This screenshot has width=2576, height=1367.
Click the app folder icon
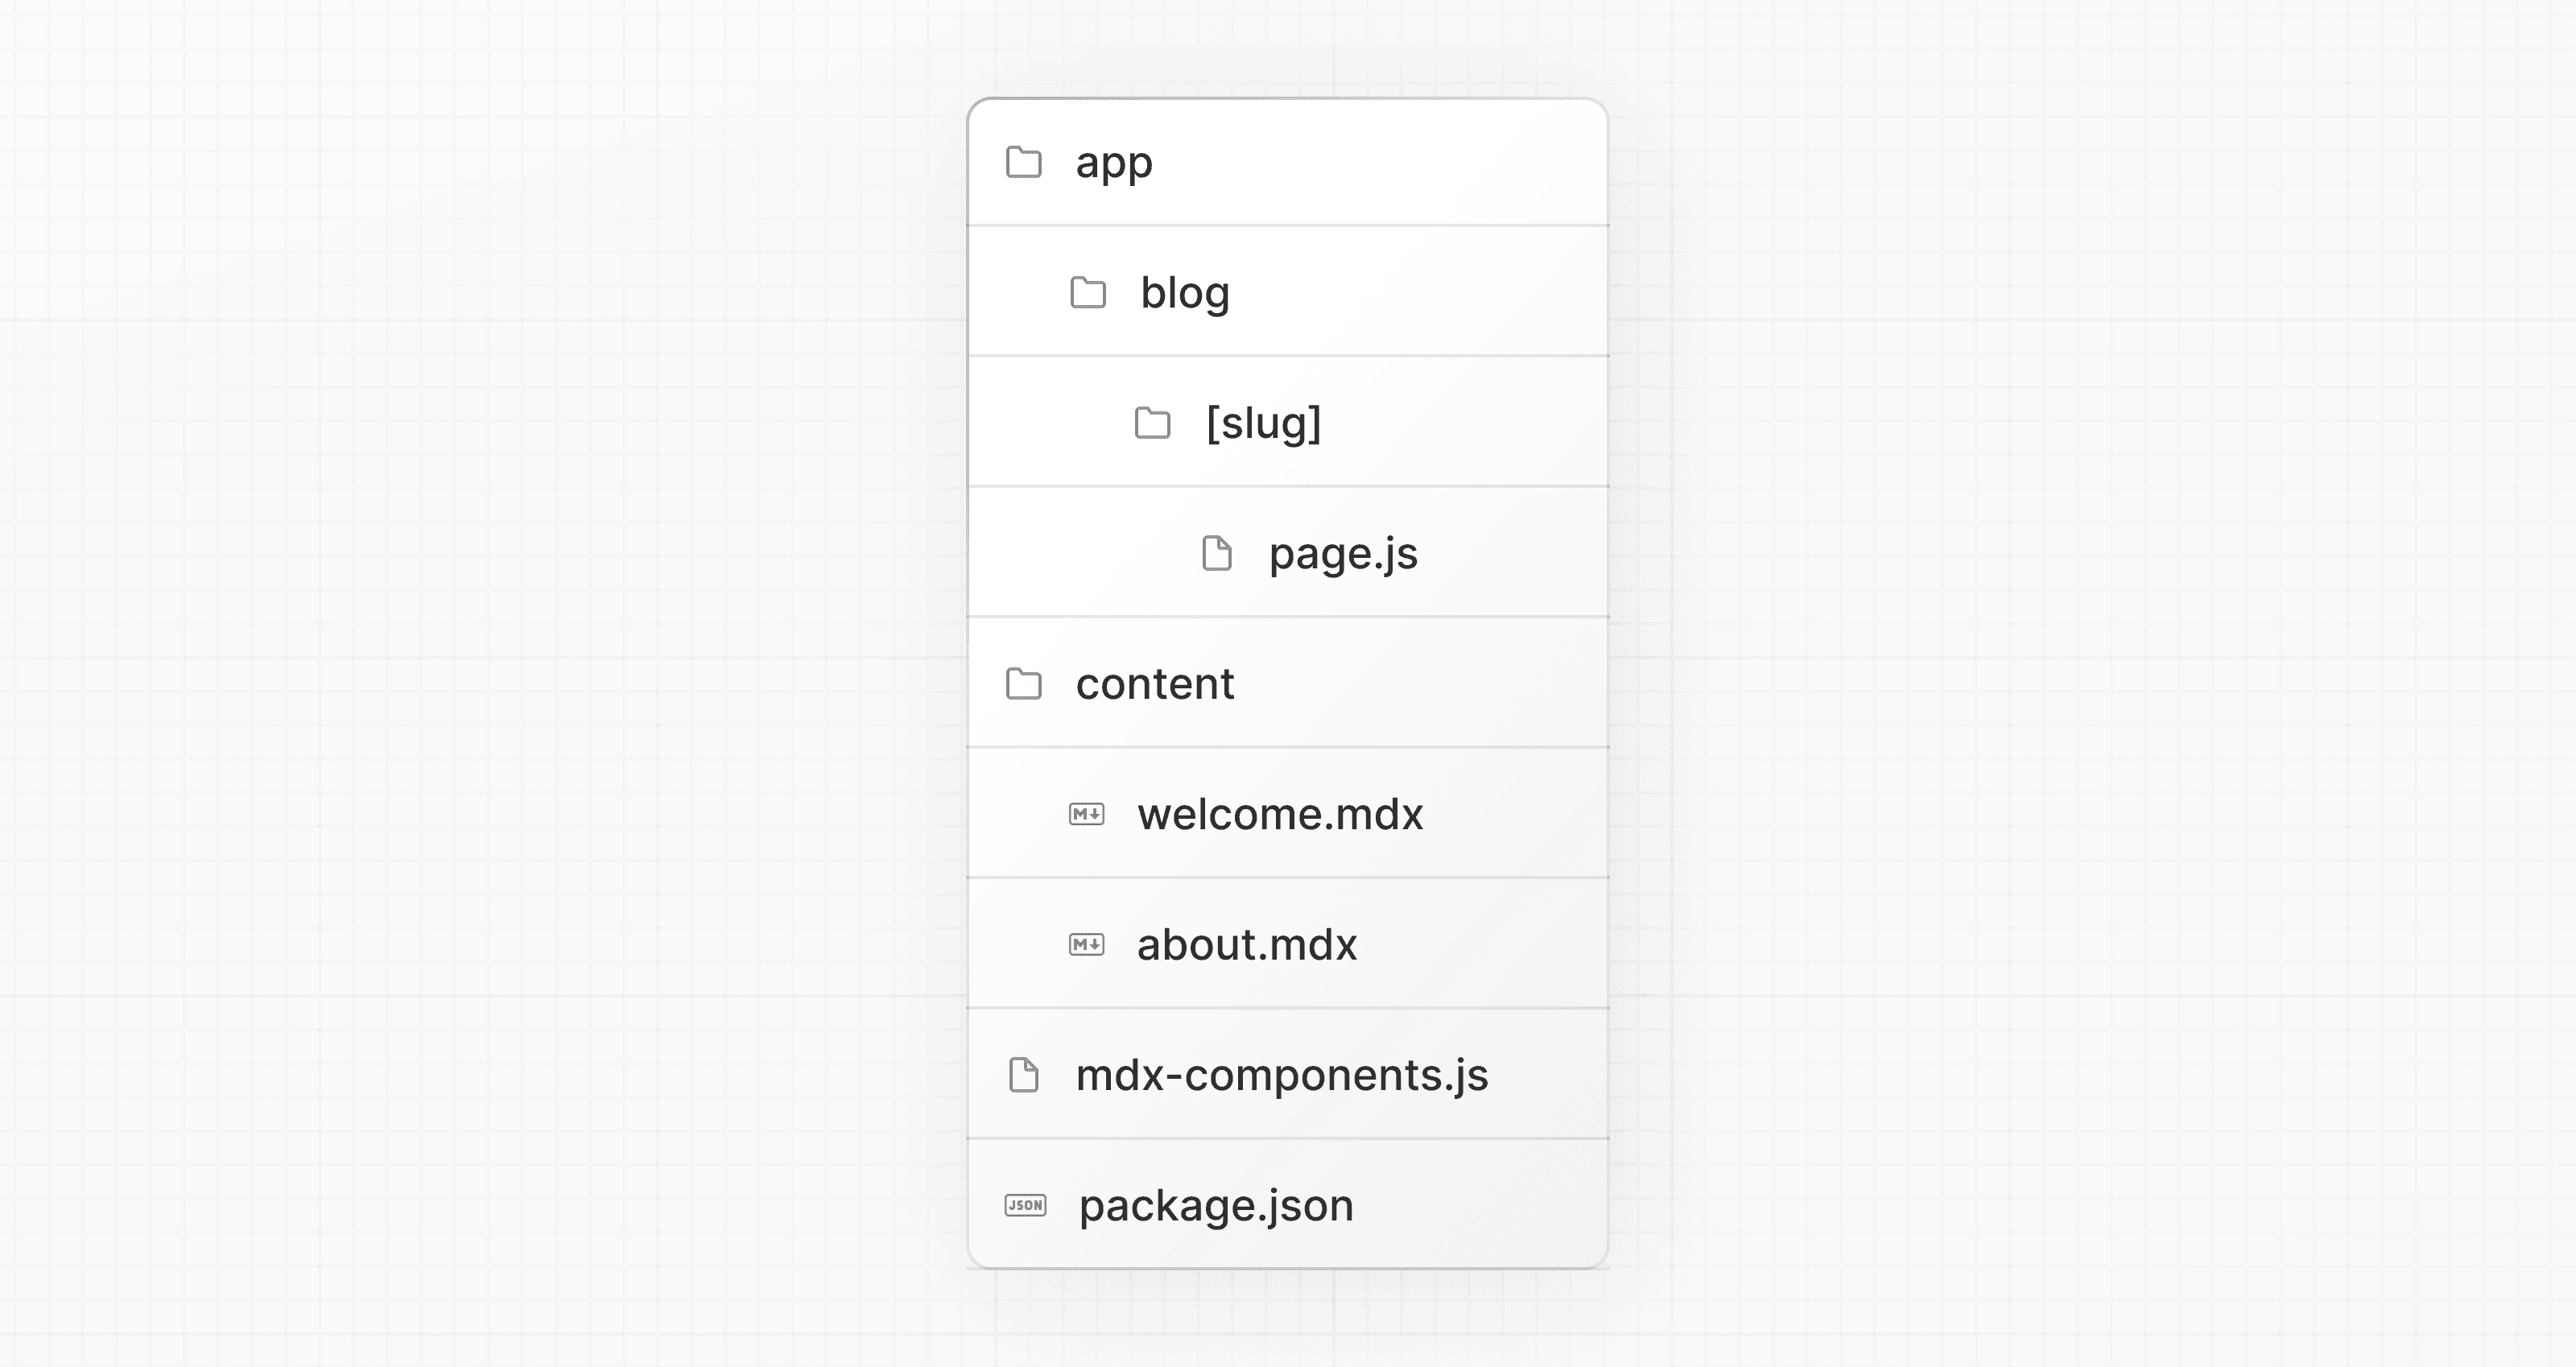1024,160
